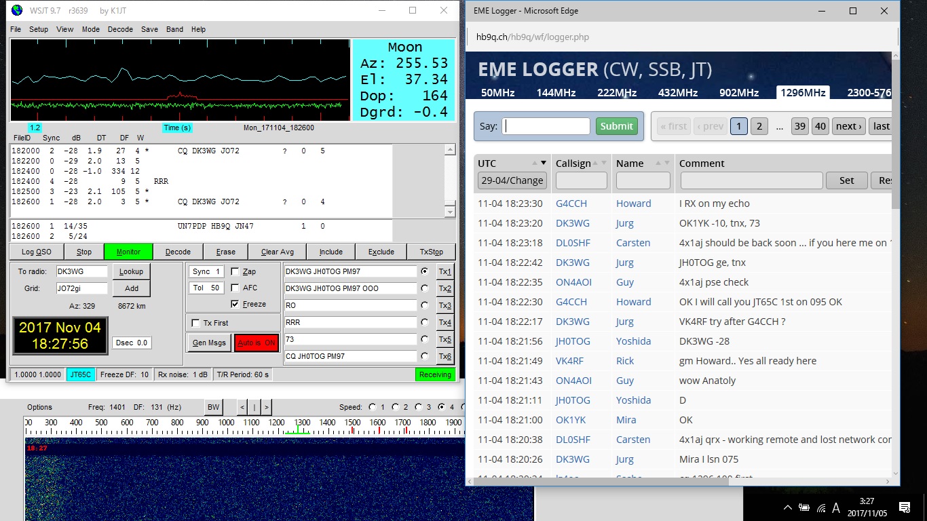Toggle the red Auto is ON button
927x521 pixels.
point(257,343)
